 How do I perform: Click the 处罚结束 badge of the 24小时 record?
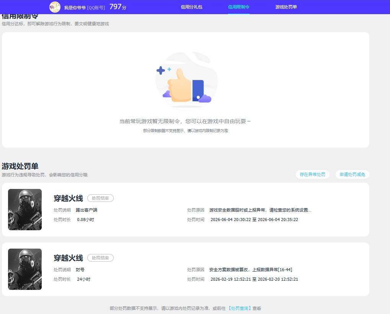pyautogui.click(x=100, y=258)
